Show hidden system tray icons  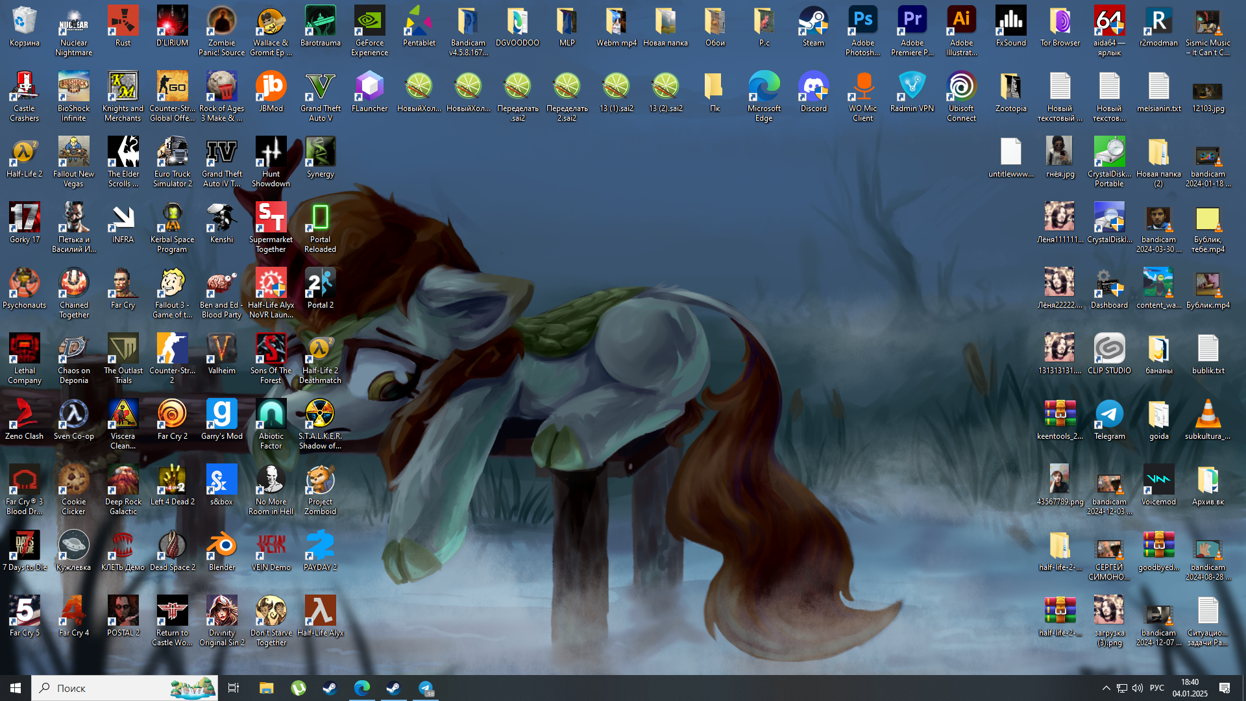[x=1106, y=688]
